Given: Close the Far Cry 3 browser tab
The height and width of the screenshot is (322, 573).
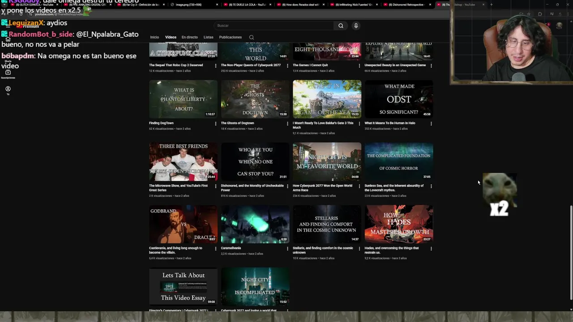Looking at the screenshot, I should [164, 4].
